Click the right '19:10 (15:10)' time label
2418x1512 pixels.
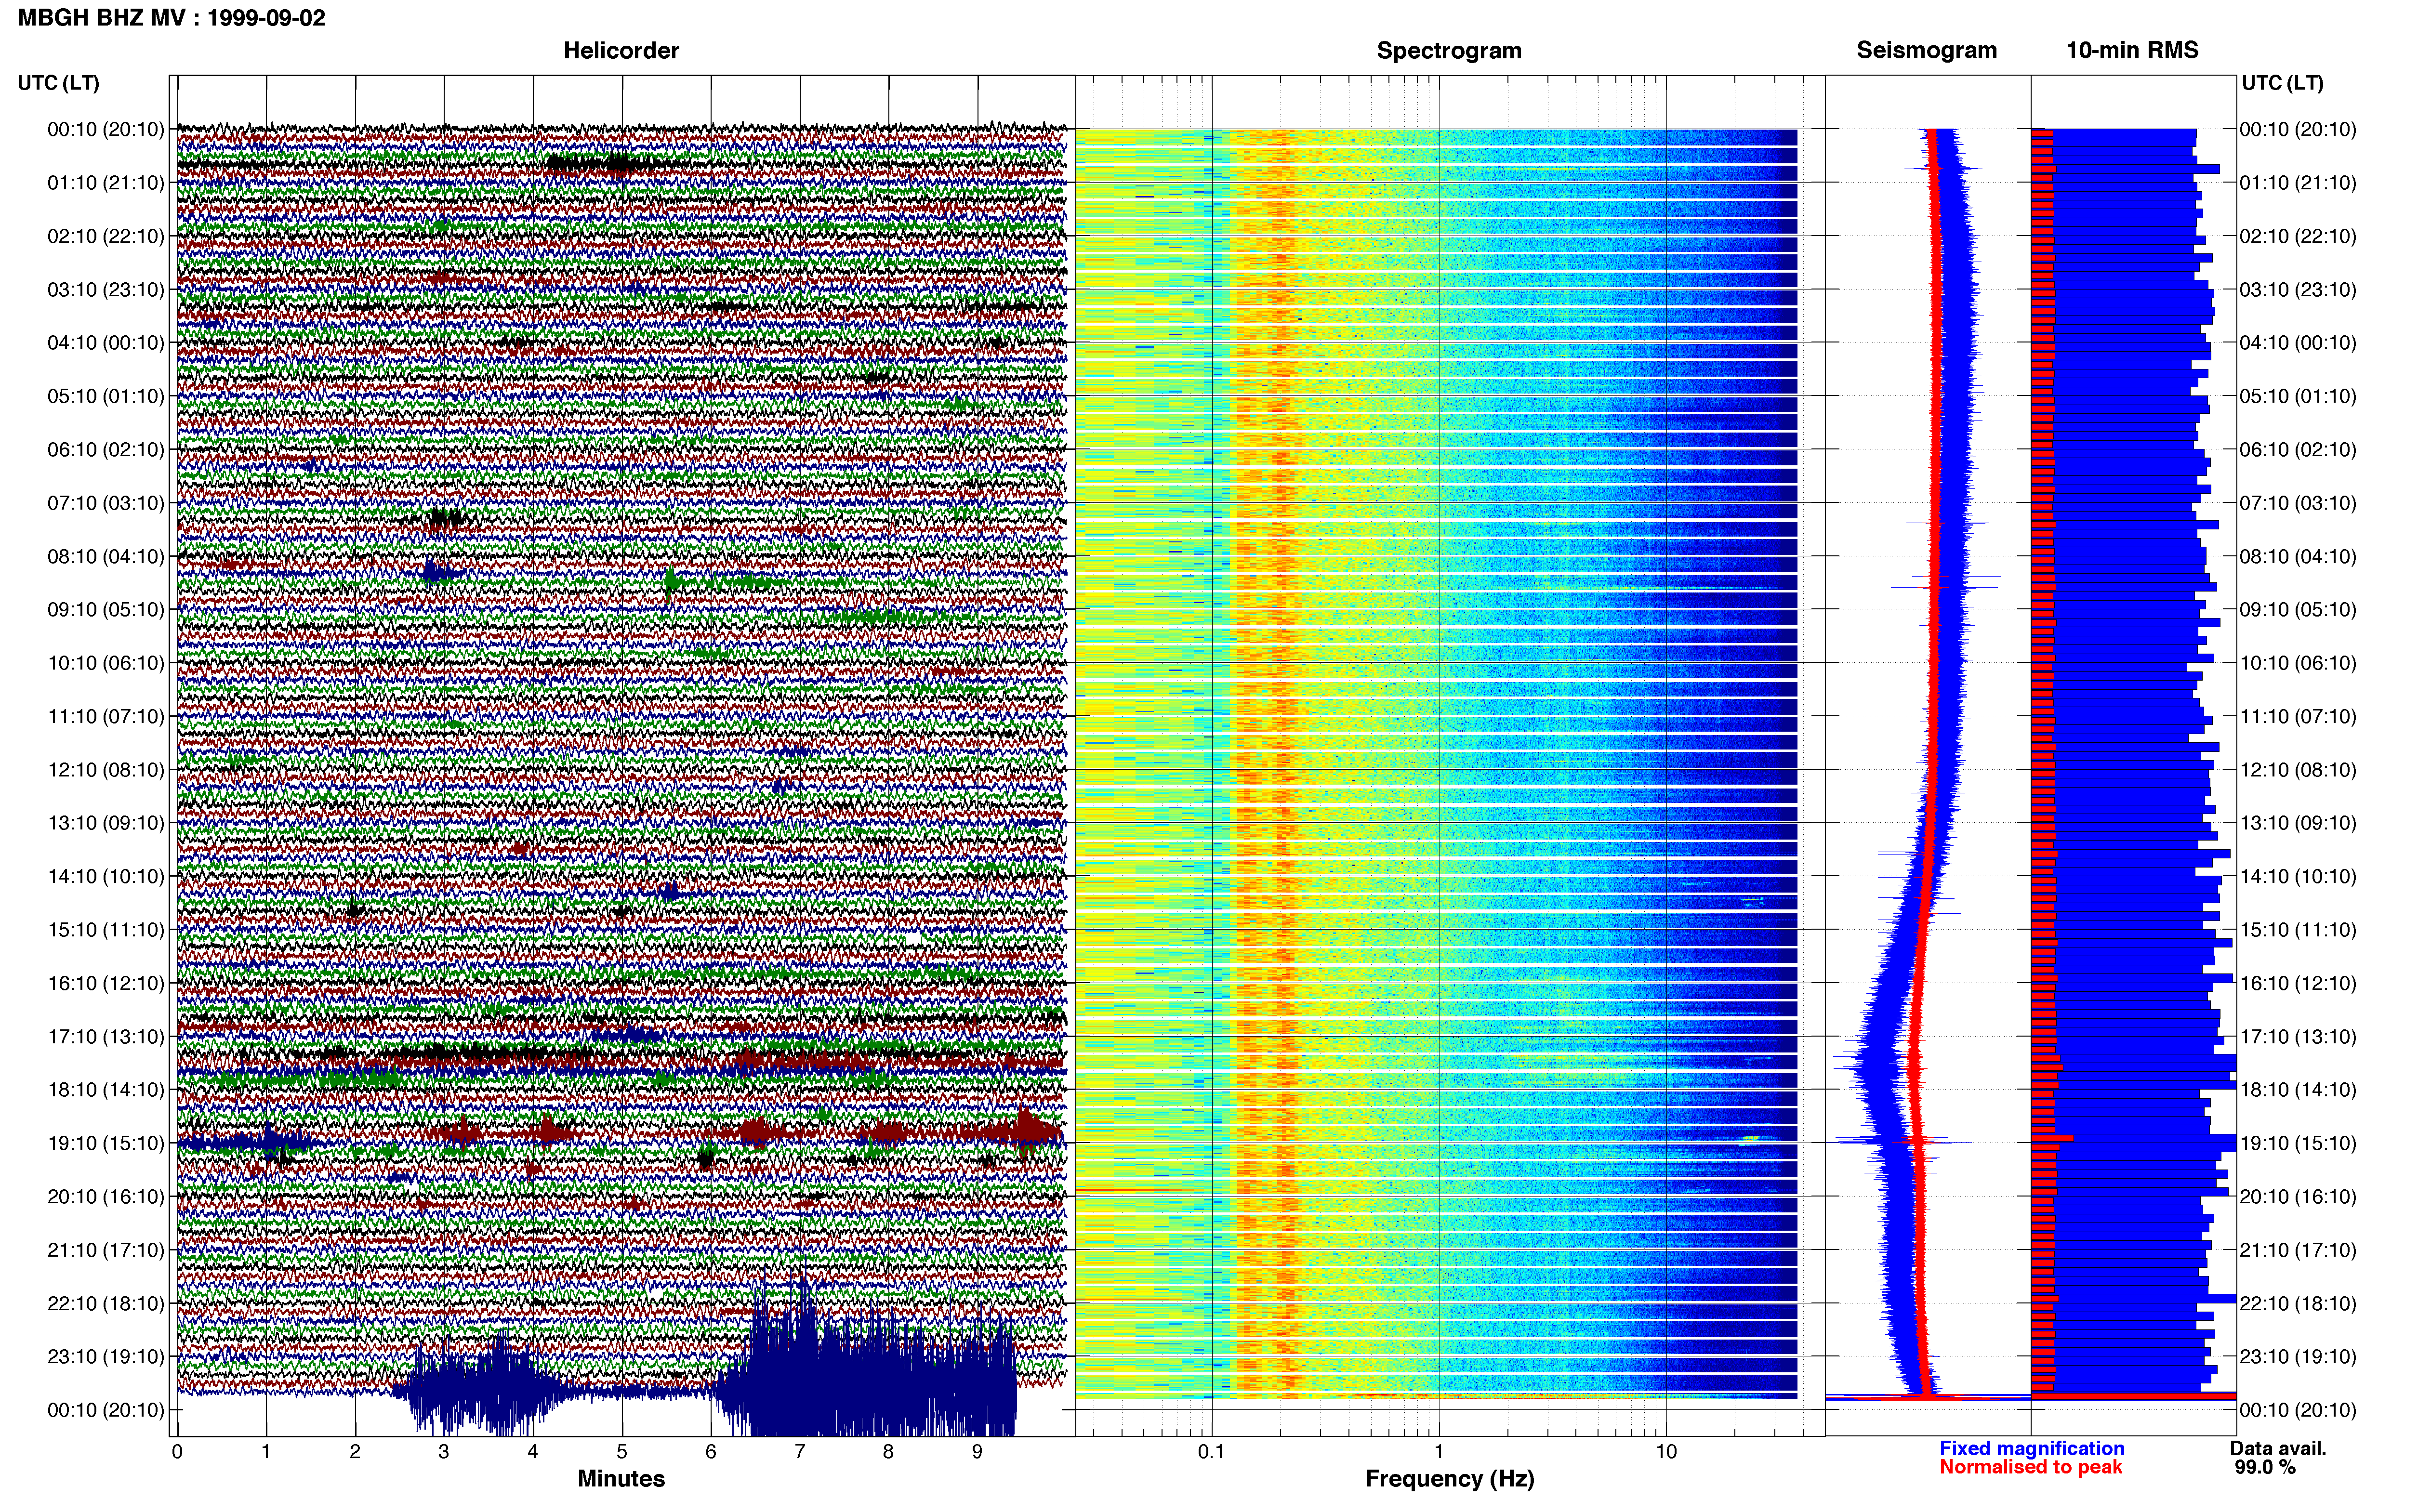[2298, 1143]
